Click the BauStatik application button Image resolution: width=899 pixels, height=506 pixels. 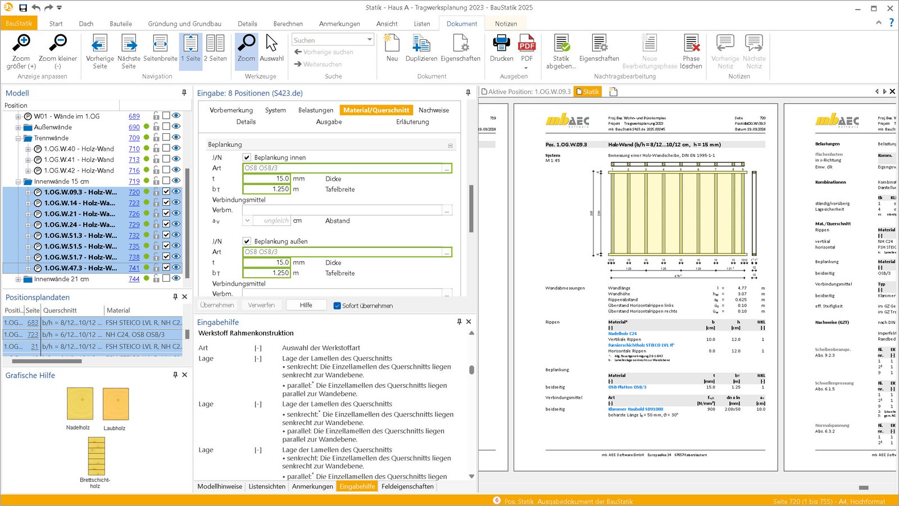pos(19,23)
